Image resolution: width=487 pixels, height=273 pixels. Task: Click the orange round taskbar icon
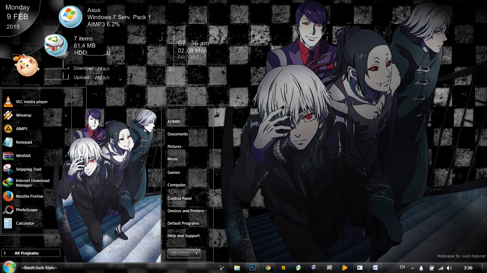[283, 268]
